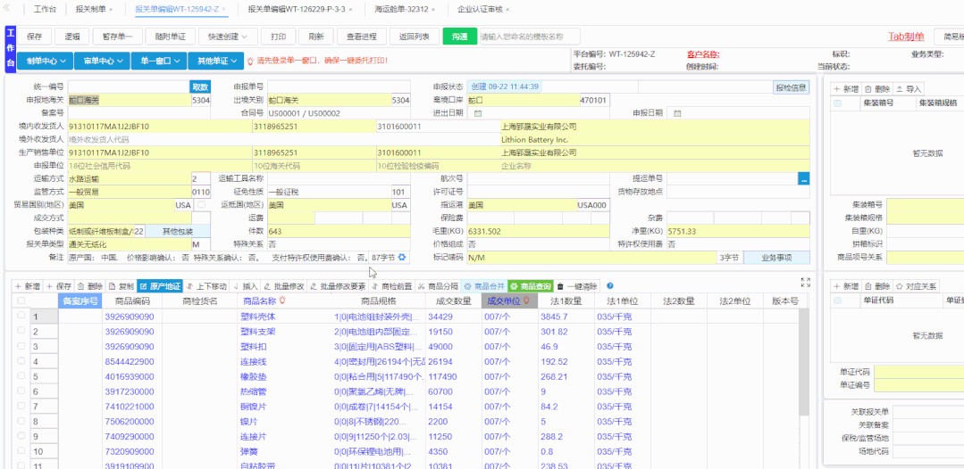Screen dimensions: 964x469
Task: Click the 上下移动 tool
Action: click(206, 286)
